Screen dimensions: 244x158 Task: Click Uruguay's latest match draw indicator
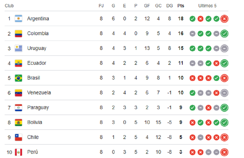[224, 48]
